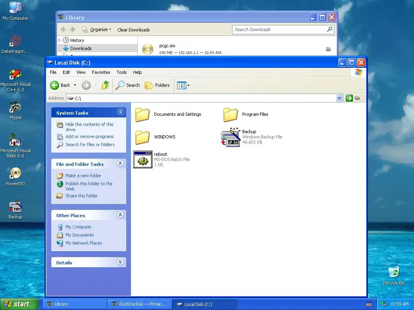Switch to Library taskbar button
This screenshot has width=414, height=310.
pyautogui.click(x=75, y=304)
